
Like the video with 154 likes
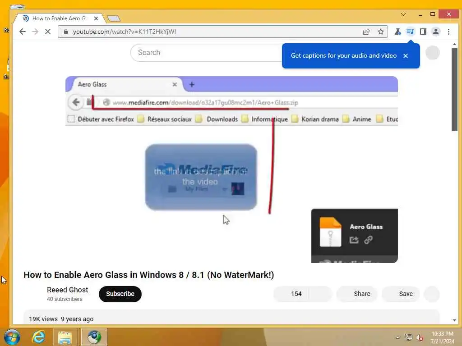(292, 294)
